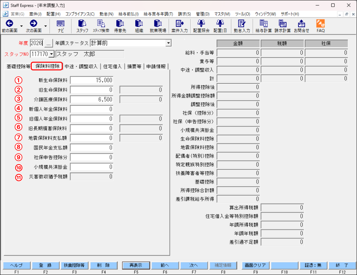Open the 案件入力 toolbar icon
Image resolution: width=357 pixels, height=275 pixels.
(180, 26)
